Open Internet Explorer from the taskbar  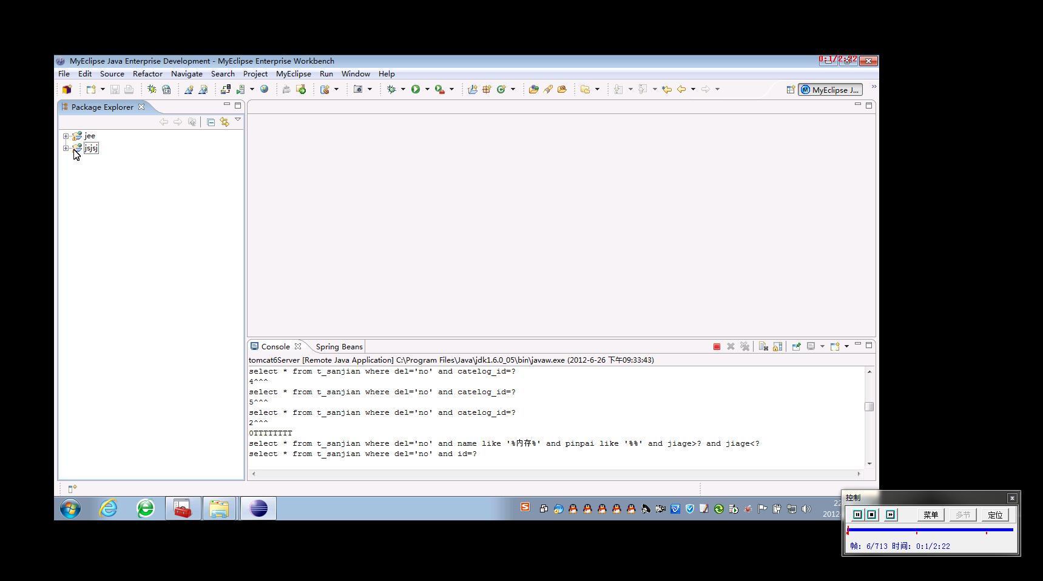click(x=109, y=508)
